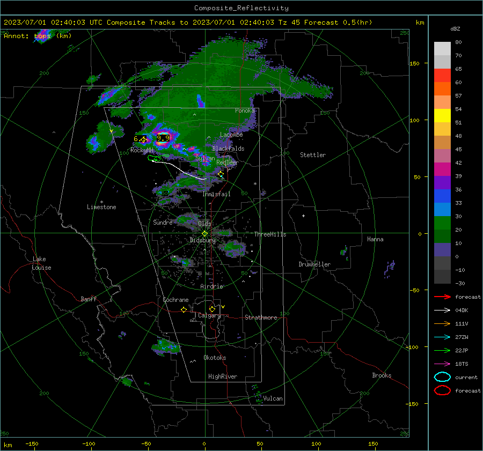Click the cyan current ellipse legend icon

[x=442, y=377]
